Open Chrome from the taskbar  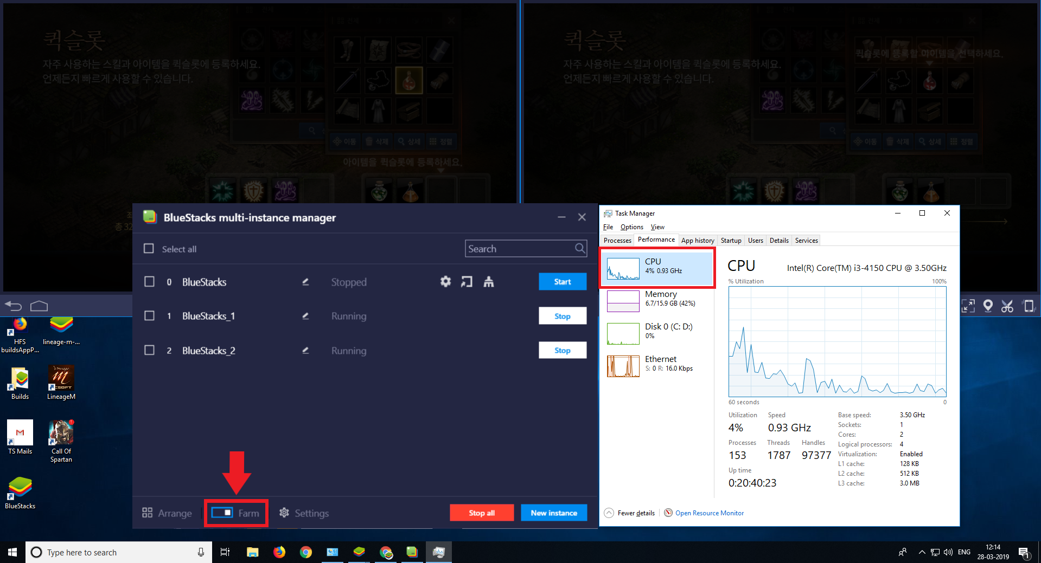[306, 552]
